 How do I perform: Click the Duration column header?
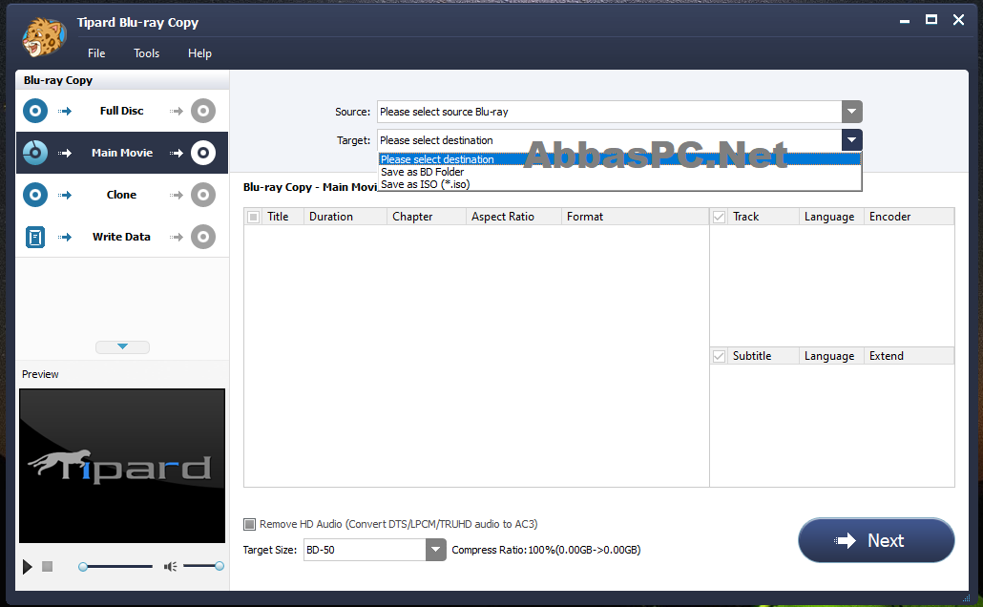click(x=345, y=217)
